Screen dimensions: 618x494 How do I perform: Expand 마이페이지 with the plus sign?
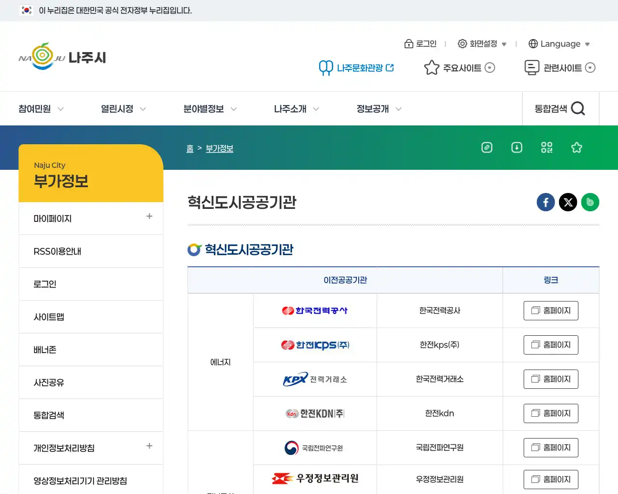point(149,216)
